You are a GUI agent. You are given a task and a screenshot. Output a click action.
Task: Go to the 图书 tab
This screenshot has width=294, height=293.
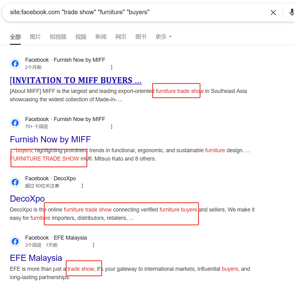pos(141,37)
